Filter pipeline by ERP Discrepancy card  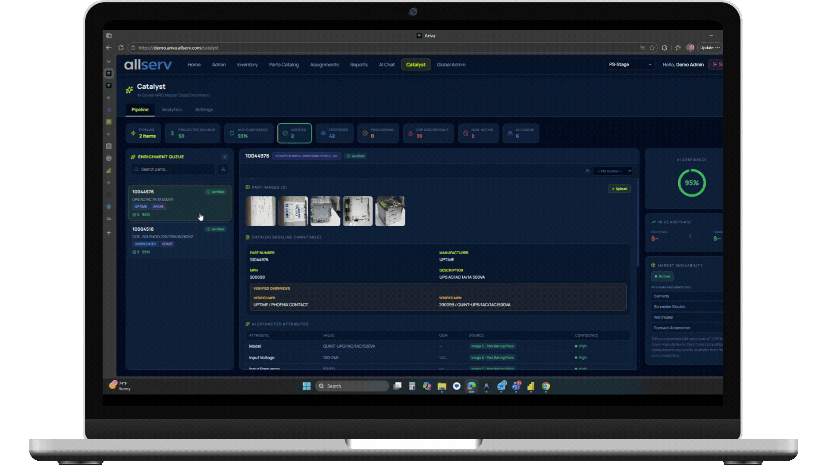428,133
